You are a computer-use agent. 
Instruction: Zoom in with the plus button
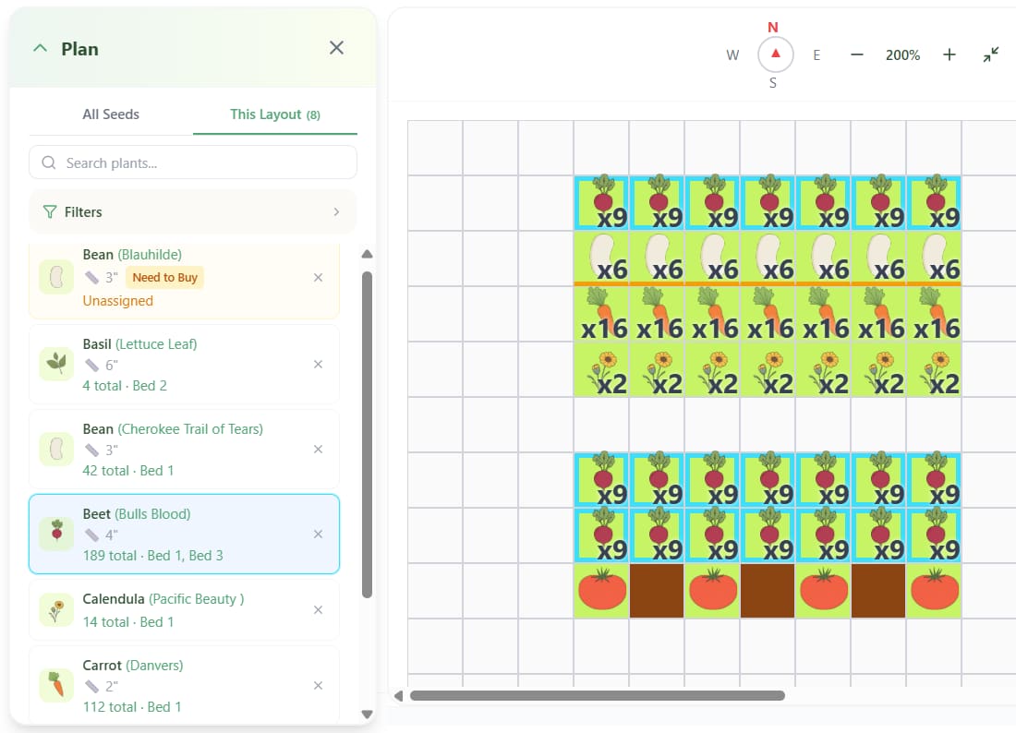pyautogui.click(x=949, y=54)
